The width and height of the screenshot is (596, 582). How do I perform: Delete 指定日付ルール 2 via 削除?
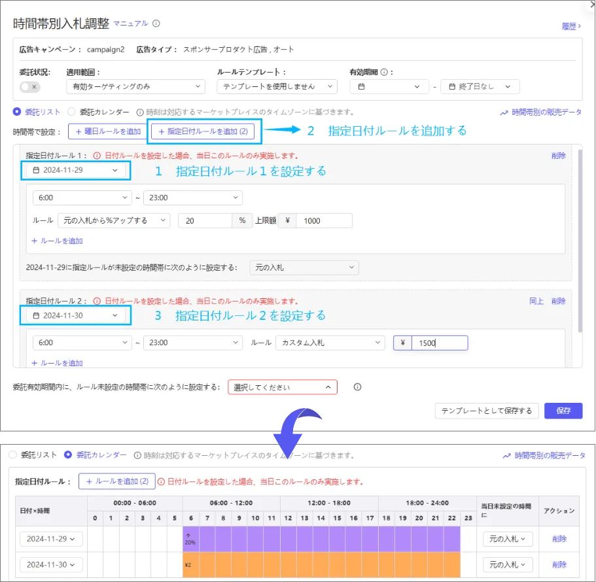click(x=558, y=301)
